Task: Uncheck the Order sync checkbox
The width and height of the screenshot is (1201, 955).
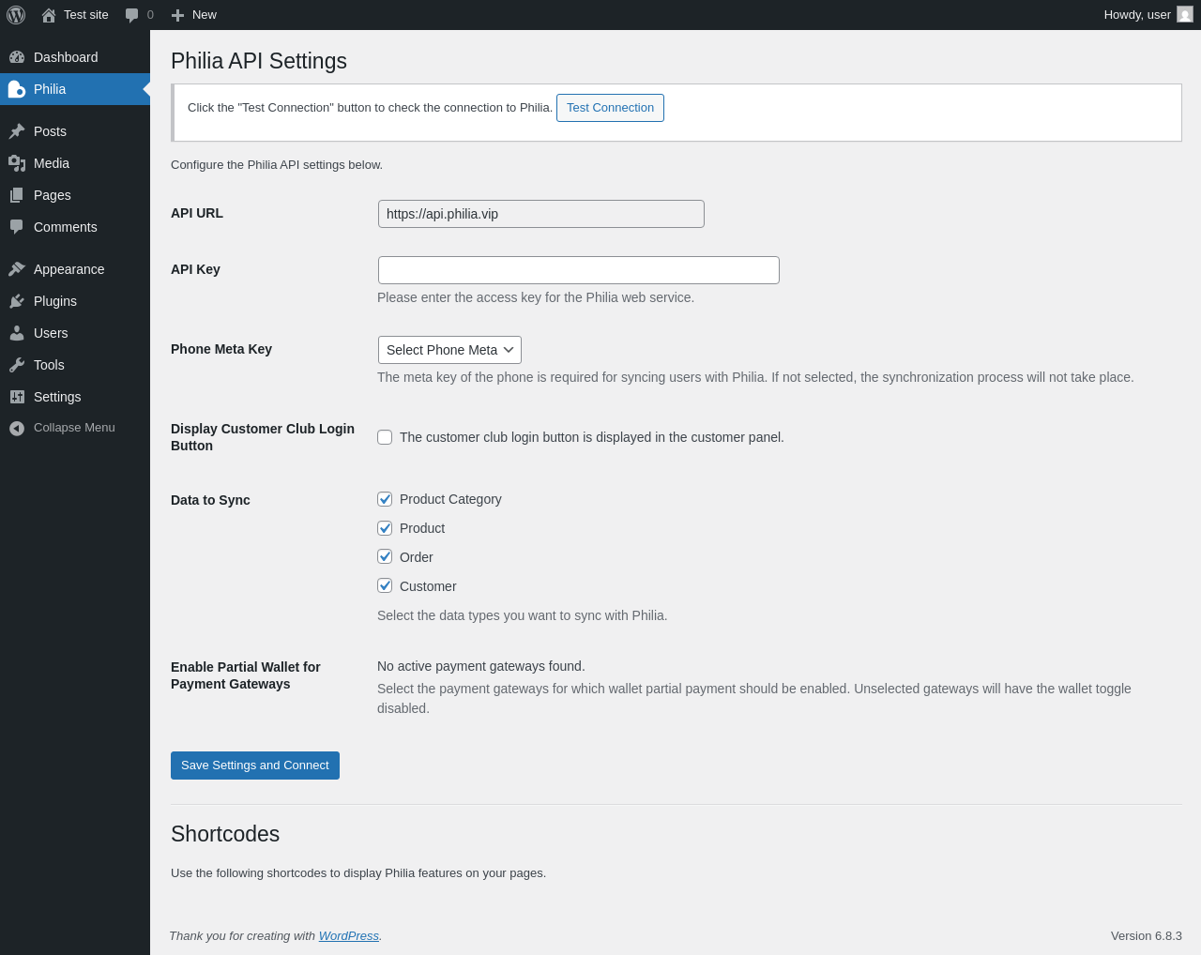Action: click(x=385, y=556)
